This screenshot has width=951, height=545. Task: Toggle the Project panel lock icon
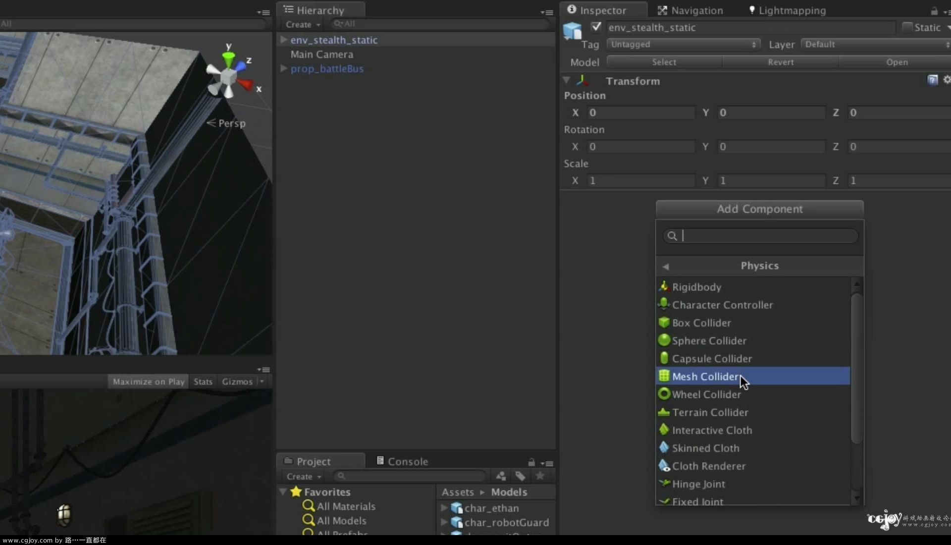click(531, 462)
